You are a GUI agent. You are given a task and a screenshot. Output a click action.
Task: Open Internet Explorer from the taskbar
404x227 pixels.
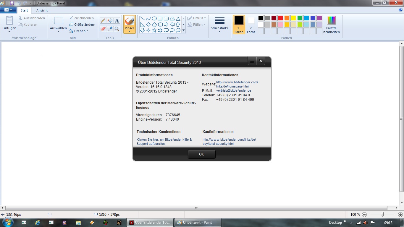(38, 223)
